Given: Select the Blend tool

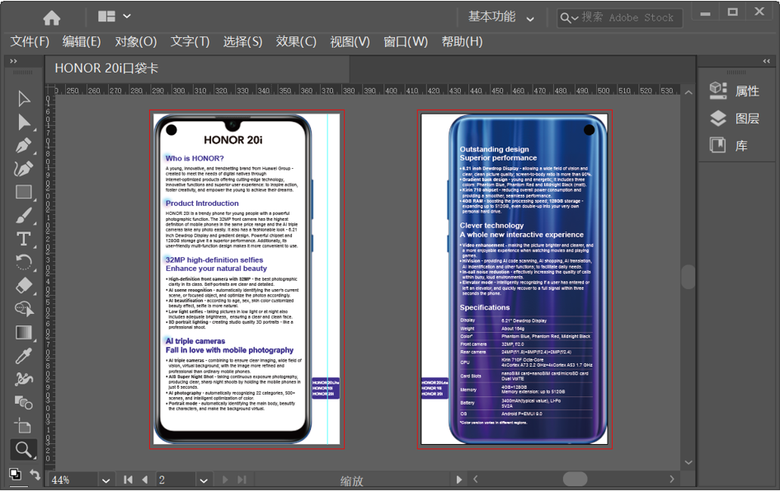Looking at the screenshot, I should point(23,402).
